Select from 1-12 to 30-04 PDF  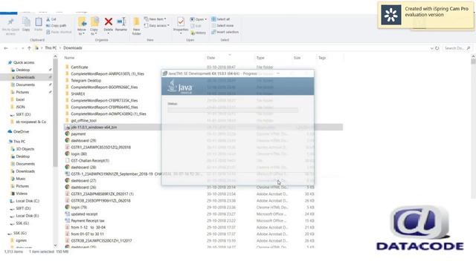[88, 228]
